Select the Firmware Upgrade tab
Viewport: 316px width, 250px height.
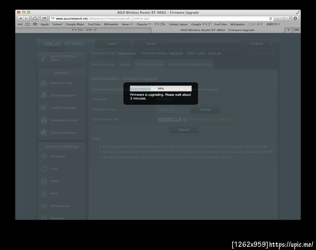point(150,64)
